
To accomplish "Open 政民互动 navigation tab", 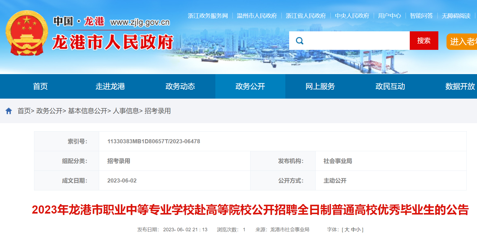I will (x=390, y=86).
